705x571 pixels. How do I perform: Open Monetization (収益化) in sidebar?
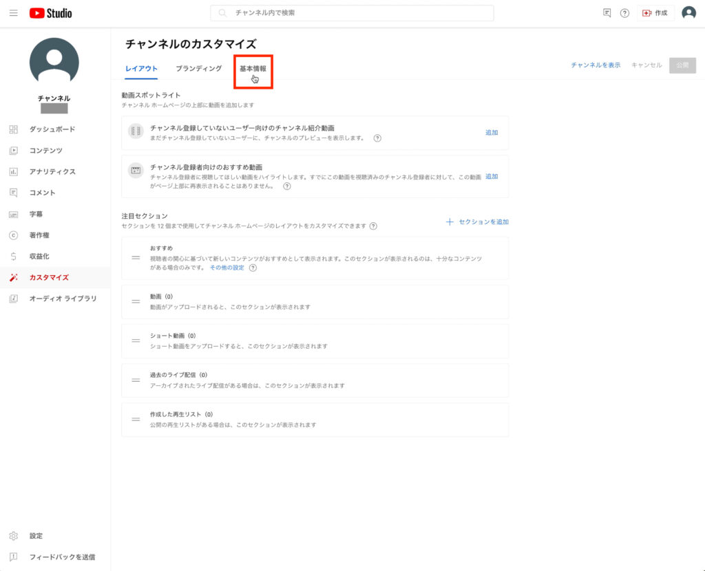click(x=39, y=257)
